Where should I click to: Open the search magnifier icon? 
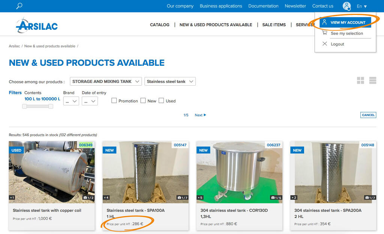click(19, 6)
